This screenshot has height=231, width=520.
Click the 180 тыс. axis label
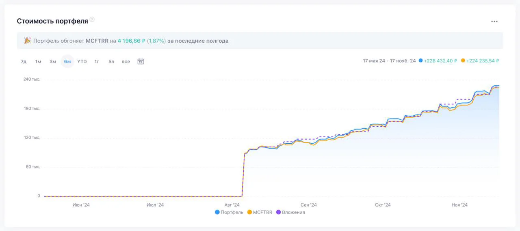(32, 109)
